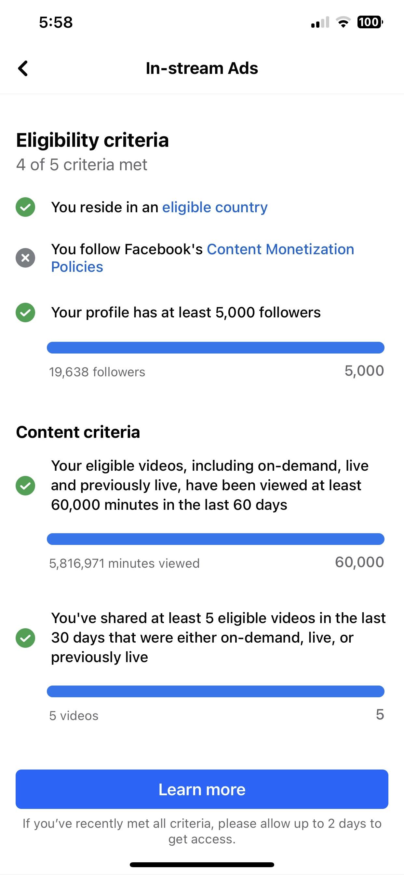This screenshot has height=875, width=404.
Task: Tap the Eligibility criteria heading
Action: point(92,140)
